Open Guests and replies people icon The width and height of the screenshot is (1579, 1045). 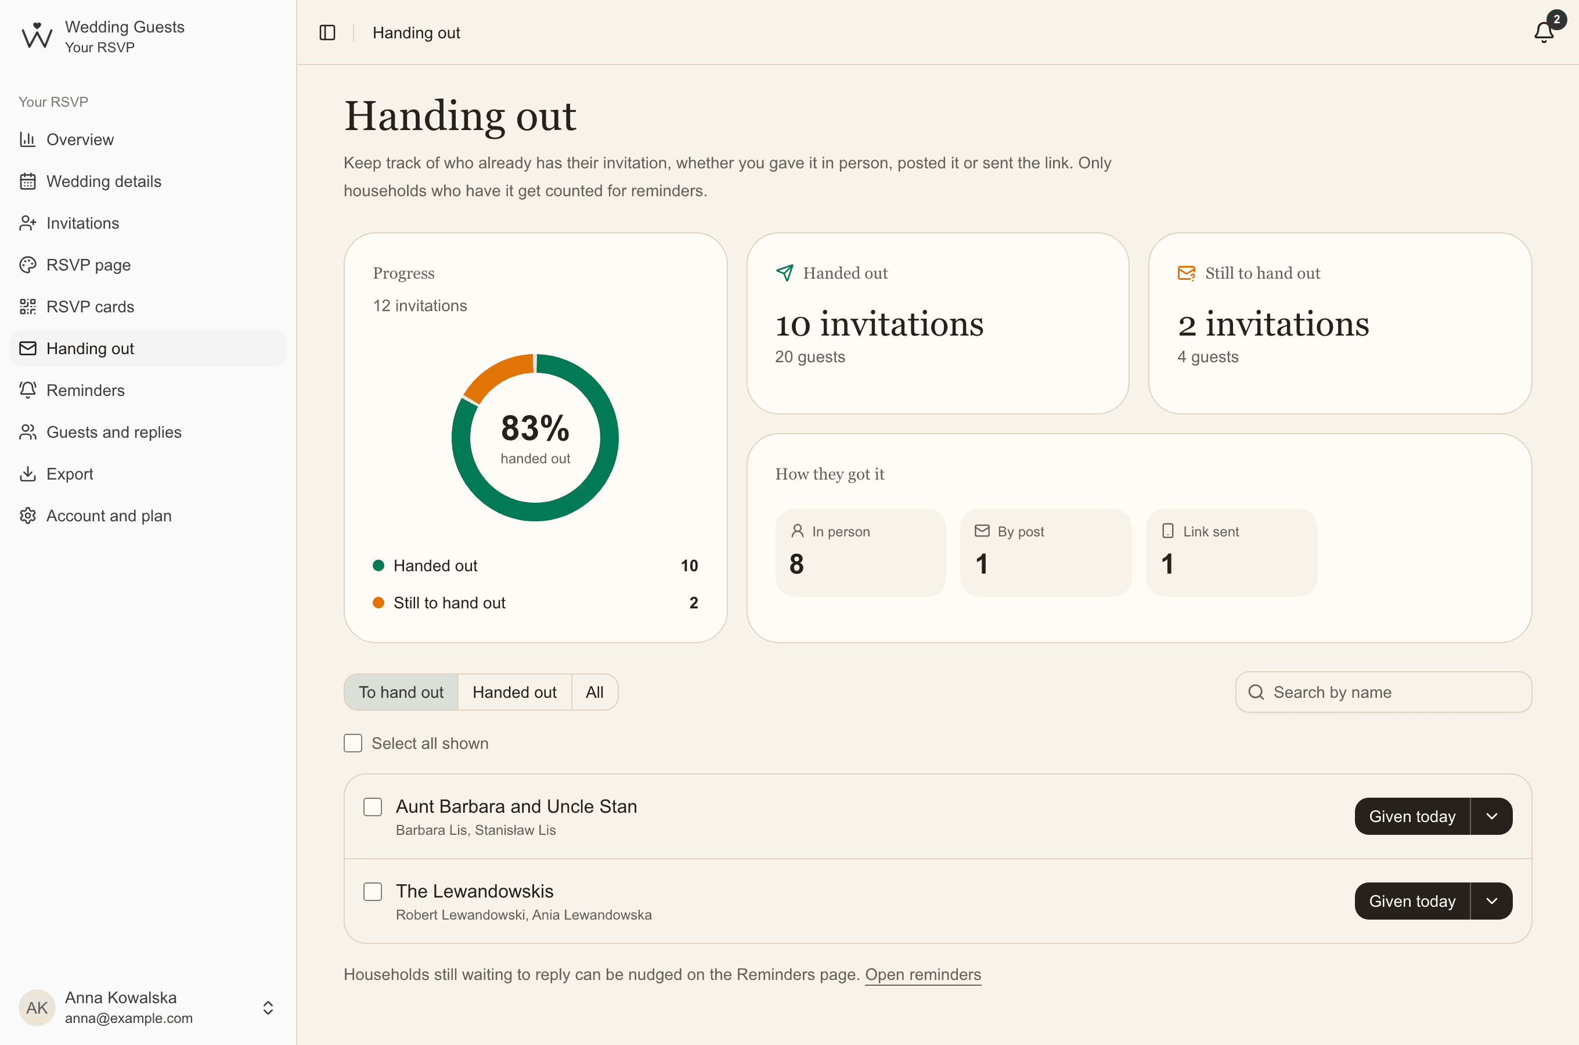click(x=27, y=432)
